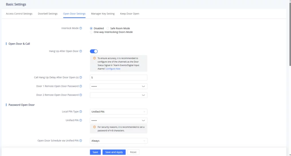Open help icon beside Unified PIN label

81,120
